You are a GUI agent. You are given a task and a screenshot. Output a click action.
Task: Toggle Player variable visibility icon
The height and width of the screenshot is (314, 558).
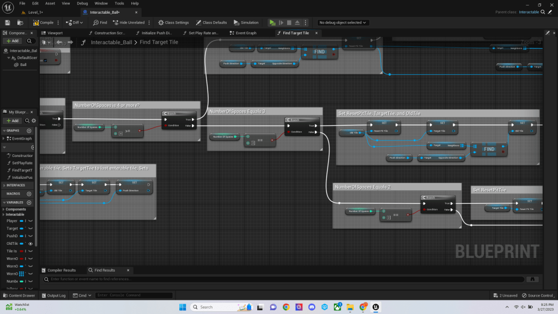coord(31,221)
